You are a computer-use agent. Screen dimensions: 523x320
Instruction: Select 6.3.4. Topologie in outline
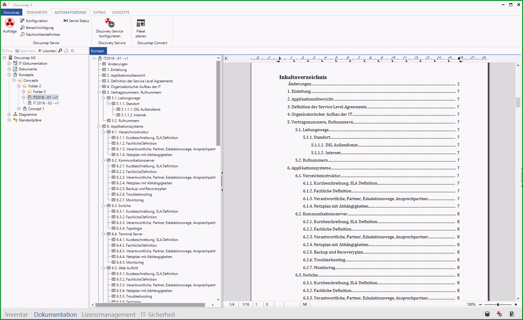click(129, 228)
